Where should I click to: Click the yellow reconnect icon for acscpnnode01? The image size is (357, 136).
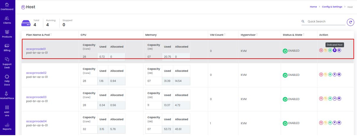325,50
